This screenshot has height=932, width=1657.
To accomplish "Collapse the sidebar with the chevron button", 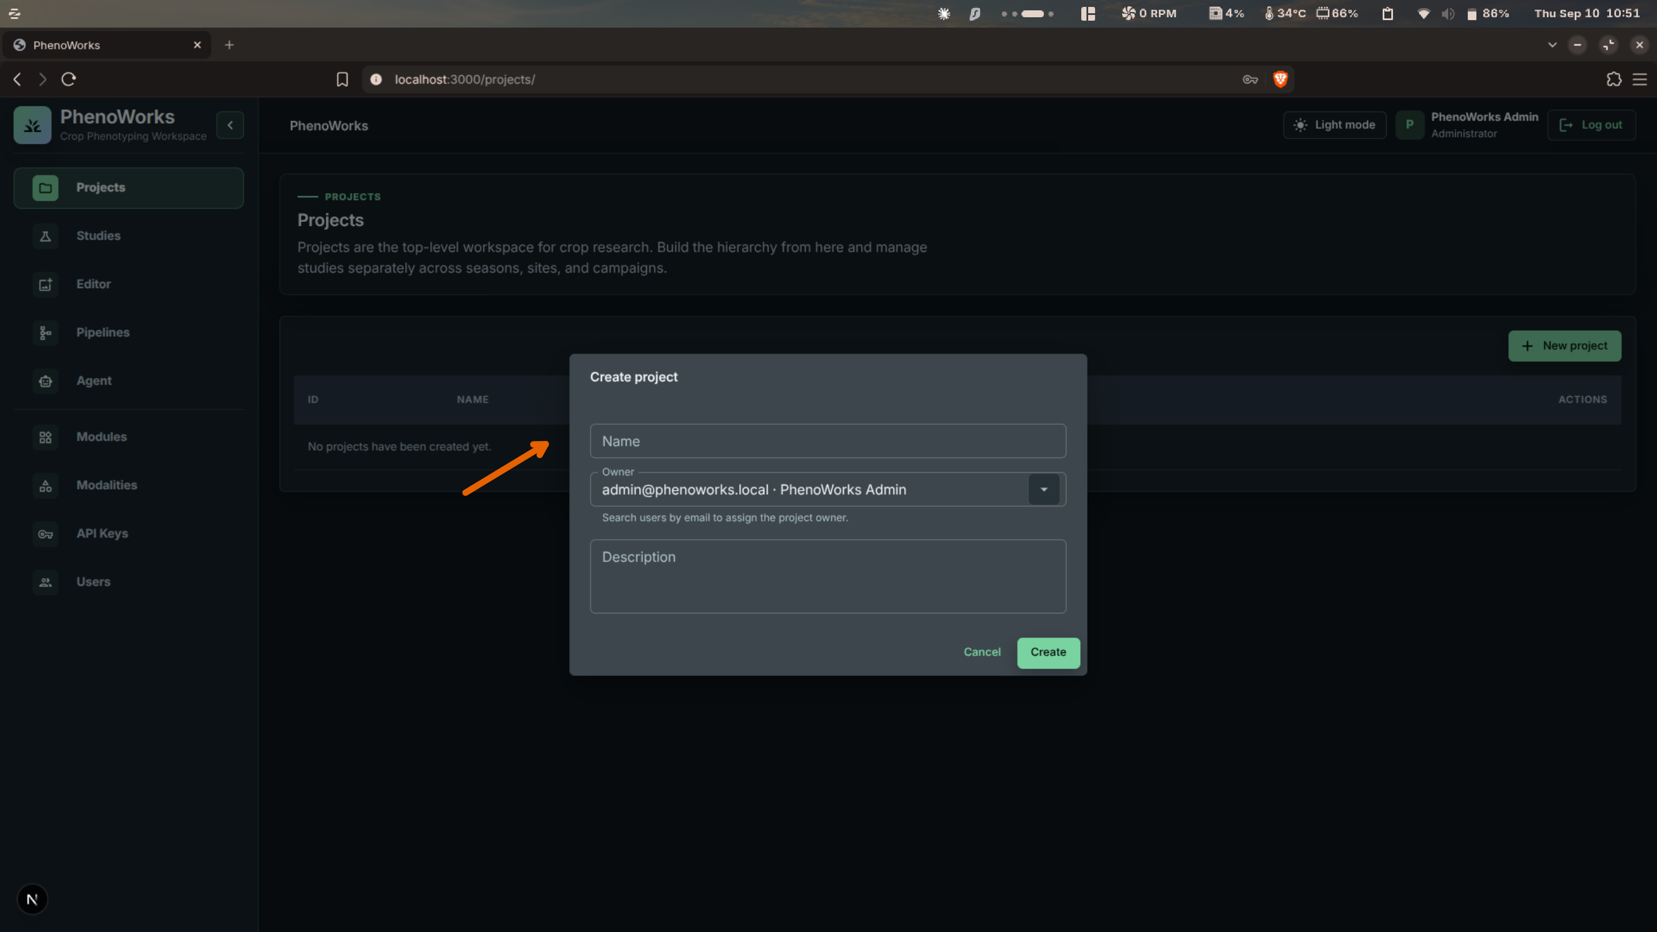I will (230, 125).
